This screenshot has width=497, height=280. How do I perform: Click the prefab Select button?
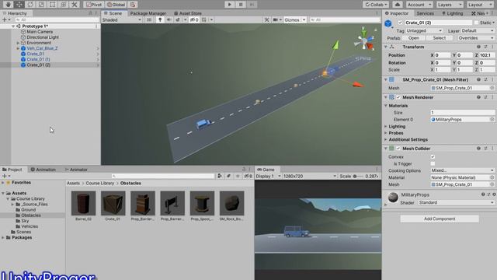439,38
